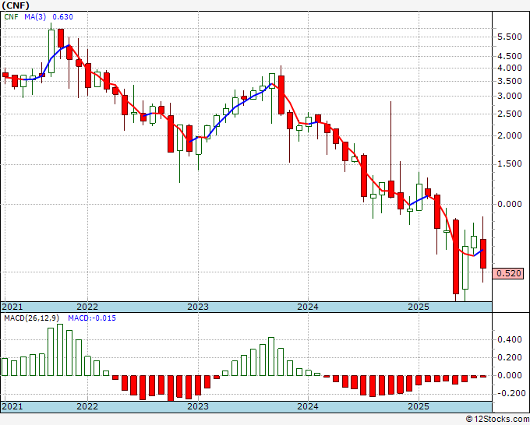Click the 0.400 MACD axis label
The height and width of the screenshot is (425, 530).
(510, 339)
